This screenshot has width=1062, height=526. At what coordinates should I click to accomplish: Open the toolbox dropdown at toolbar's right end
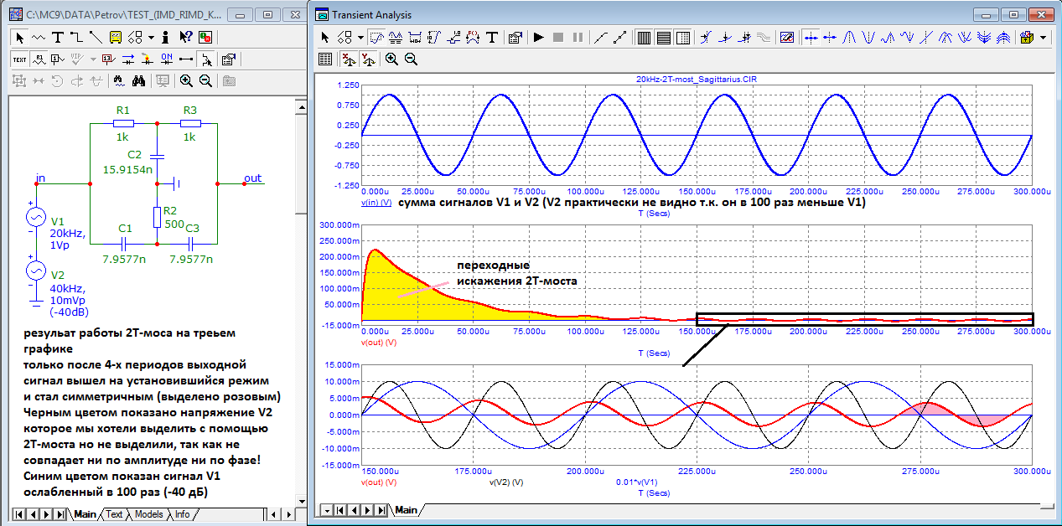1044,38
